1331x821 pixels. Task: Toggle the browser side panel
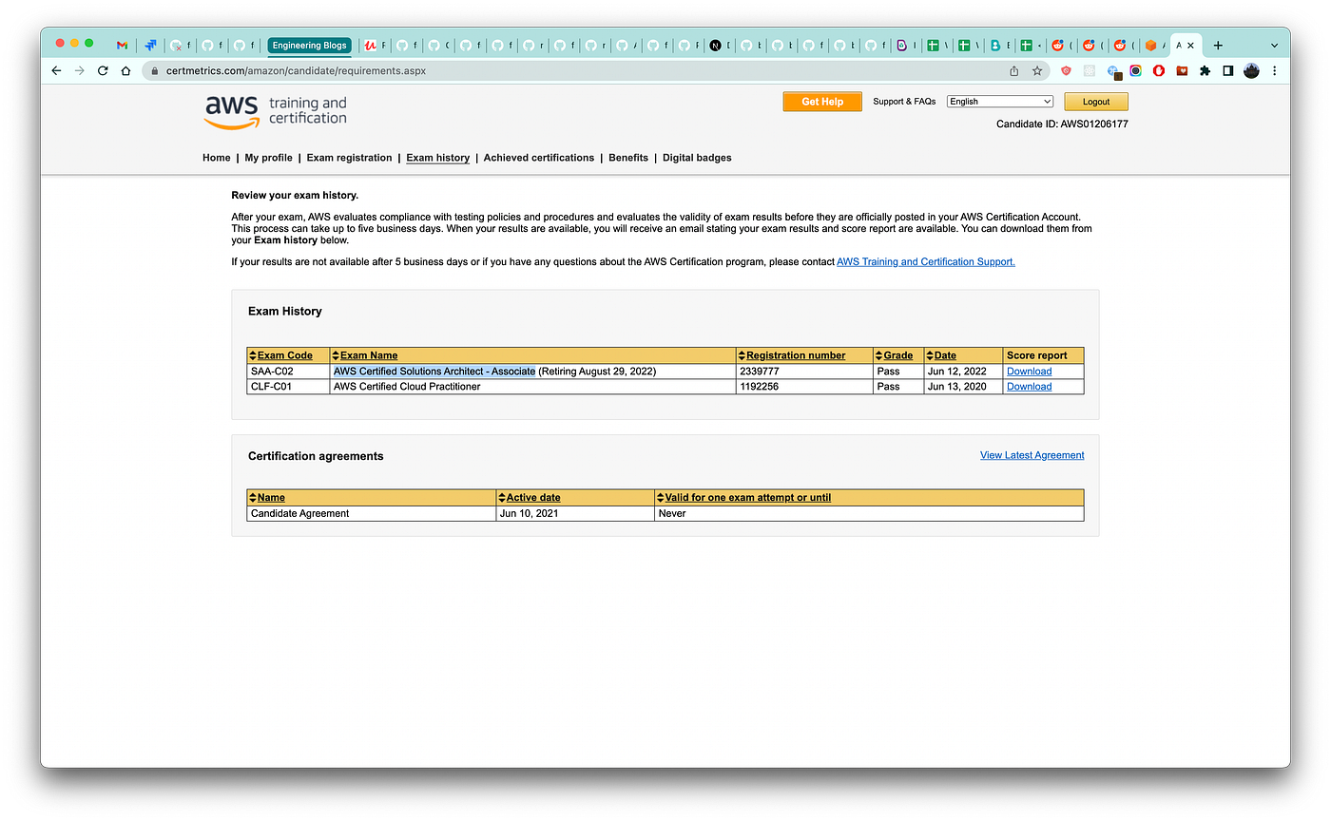[x=1228, y=70]
